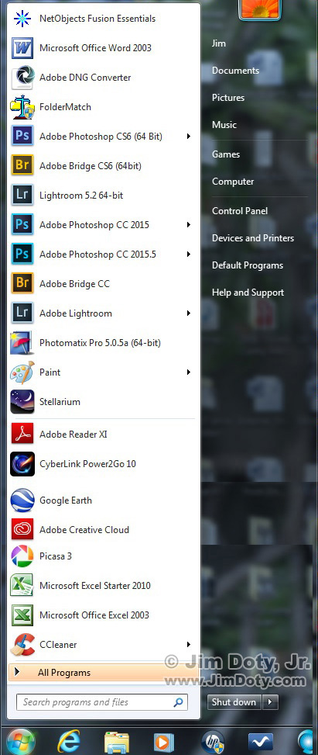Open Devices and Printers

pos(253,238)
